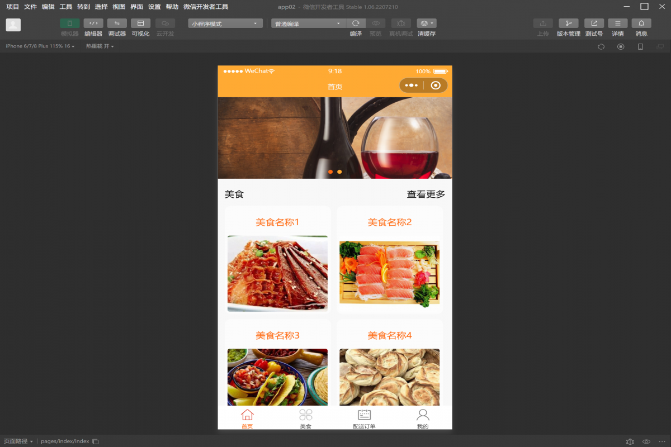Toggle the 调试器 debugger panel button

[117, 23]
